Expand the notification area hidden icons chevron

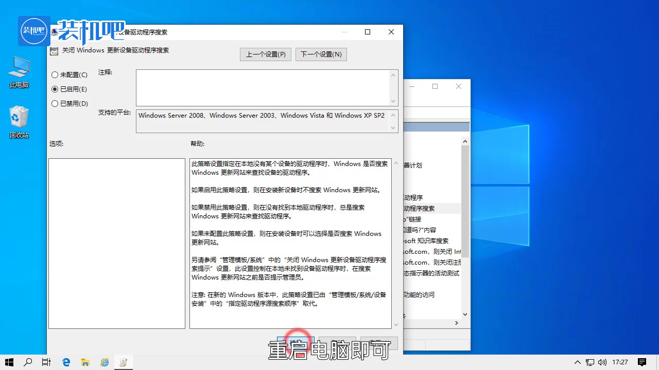pos(577,362)
